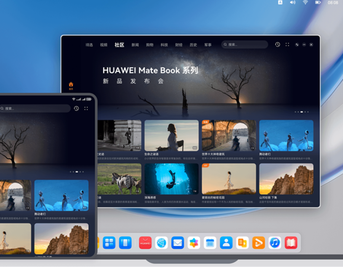Click the 世界十大神奇建筑 title text

click(x=213, y=154)
